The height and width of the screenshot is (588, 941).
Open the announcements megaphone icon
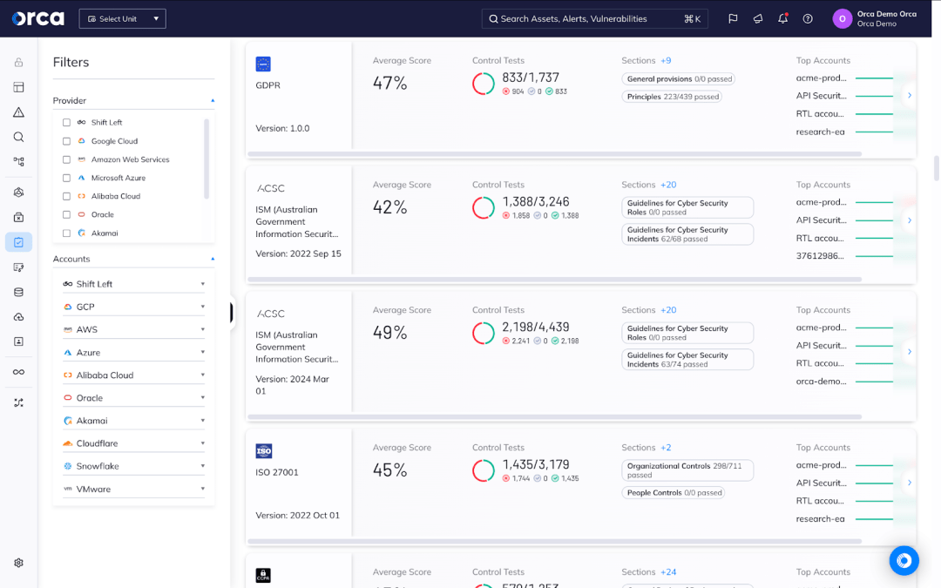[x=758, y=18]
